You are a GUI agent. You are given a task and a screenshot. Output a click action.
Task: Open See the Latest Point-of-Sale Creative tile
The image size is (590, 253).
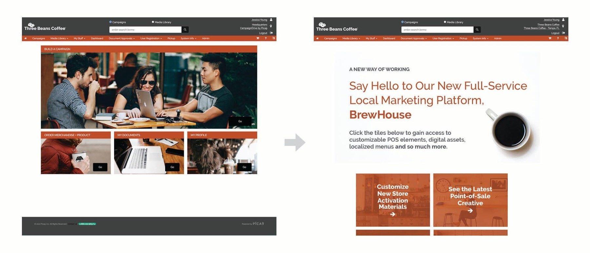click(x=470, y=200)
